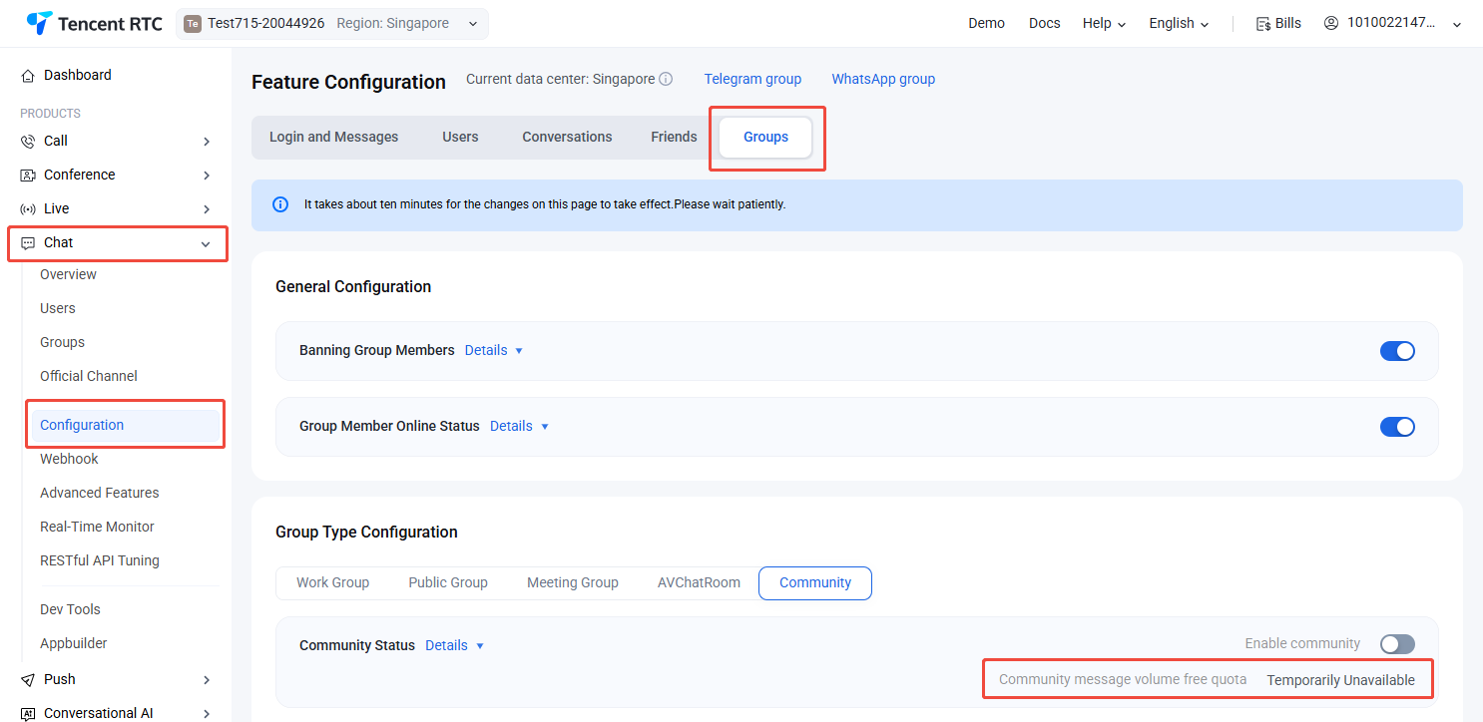Open the English language dropdown
This screenshot has width=1483, height=722.
(x=1179, y=24)
